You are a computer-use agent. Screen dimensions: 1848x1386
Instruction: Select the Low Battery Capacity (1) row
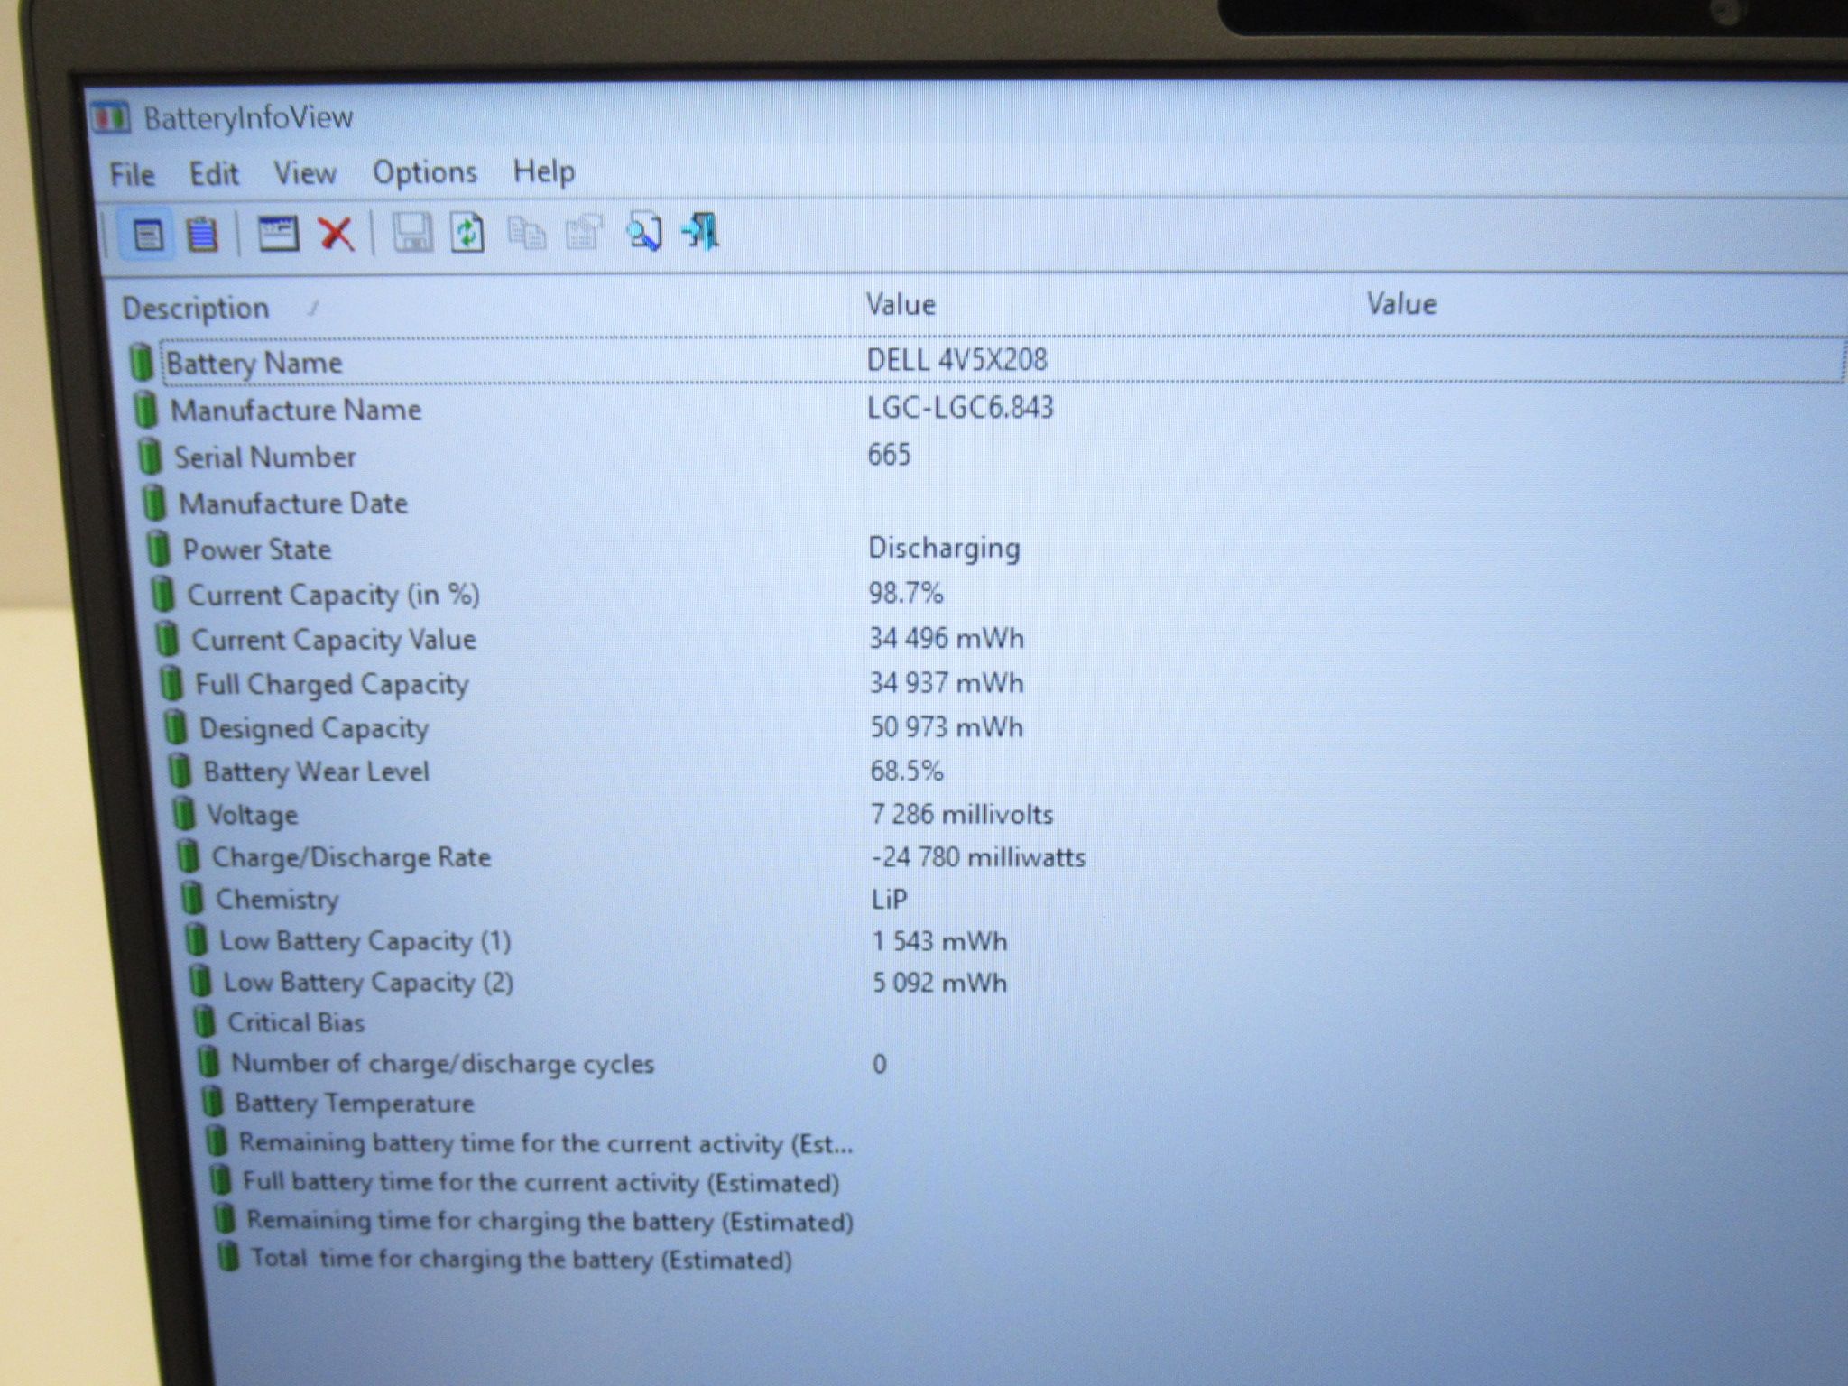[x=1014, y=941]
